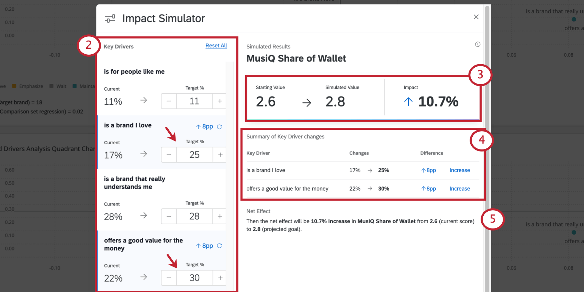584x292 pixels.
Task: Click Increase link for 'is a brand I love'
Action: tap(460, 170)
